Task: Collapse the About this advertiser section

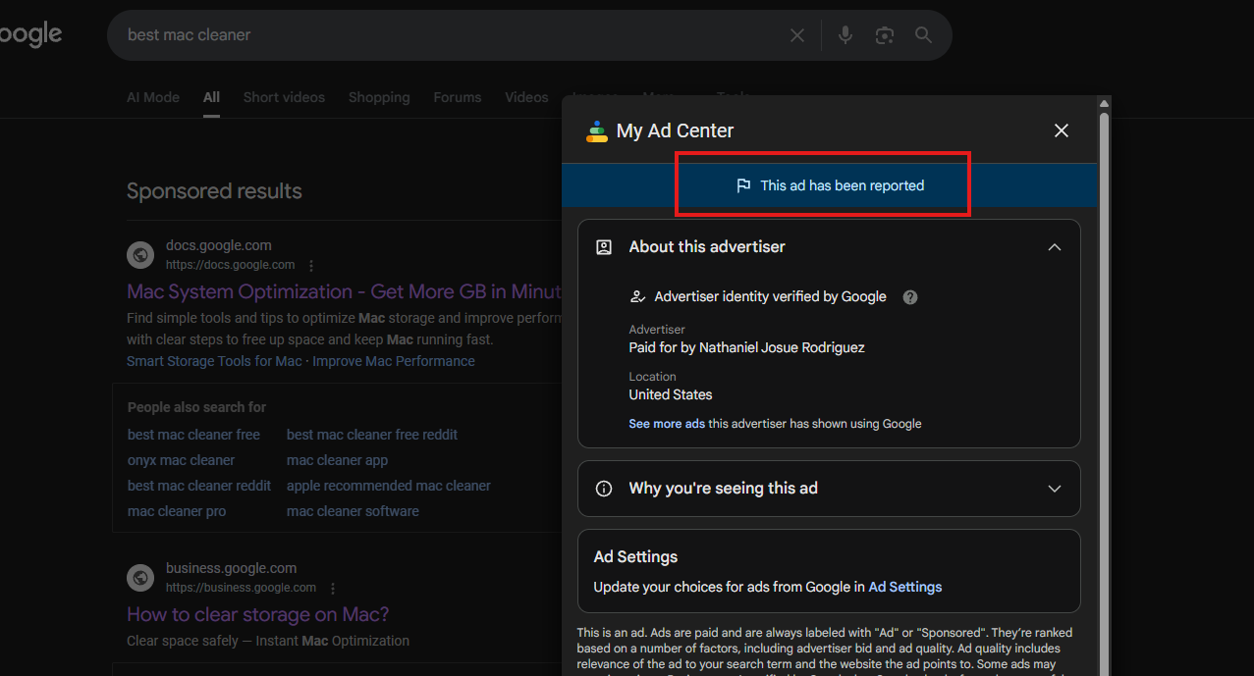Action: [x=1054, y=247]
